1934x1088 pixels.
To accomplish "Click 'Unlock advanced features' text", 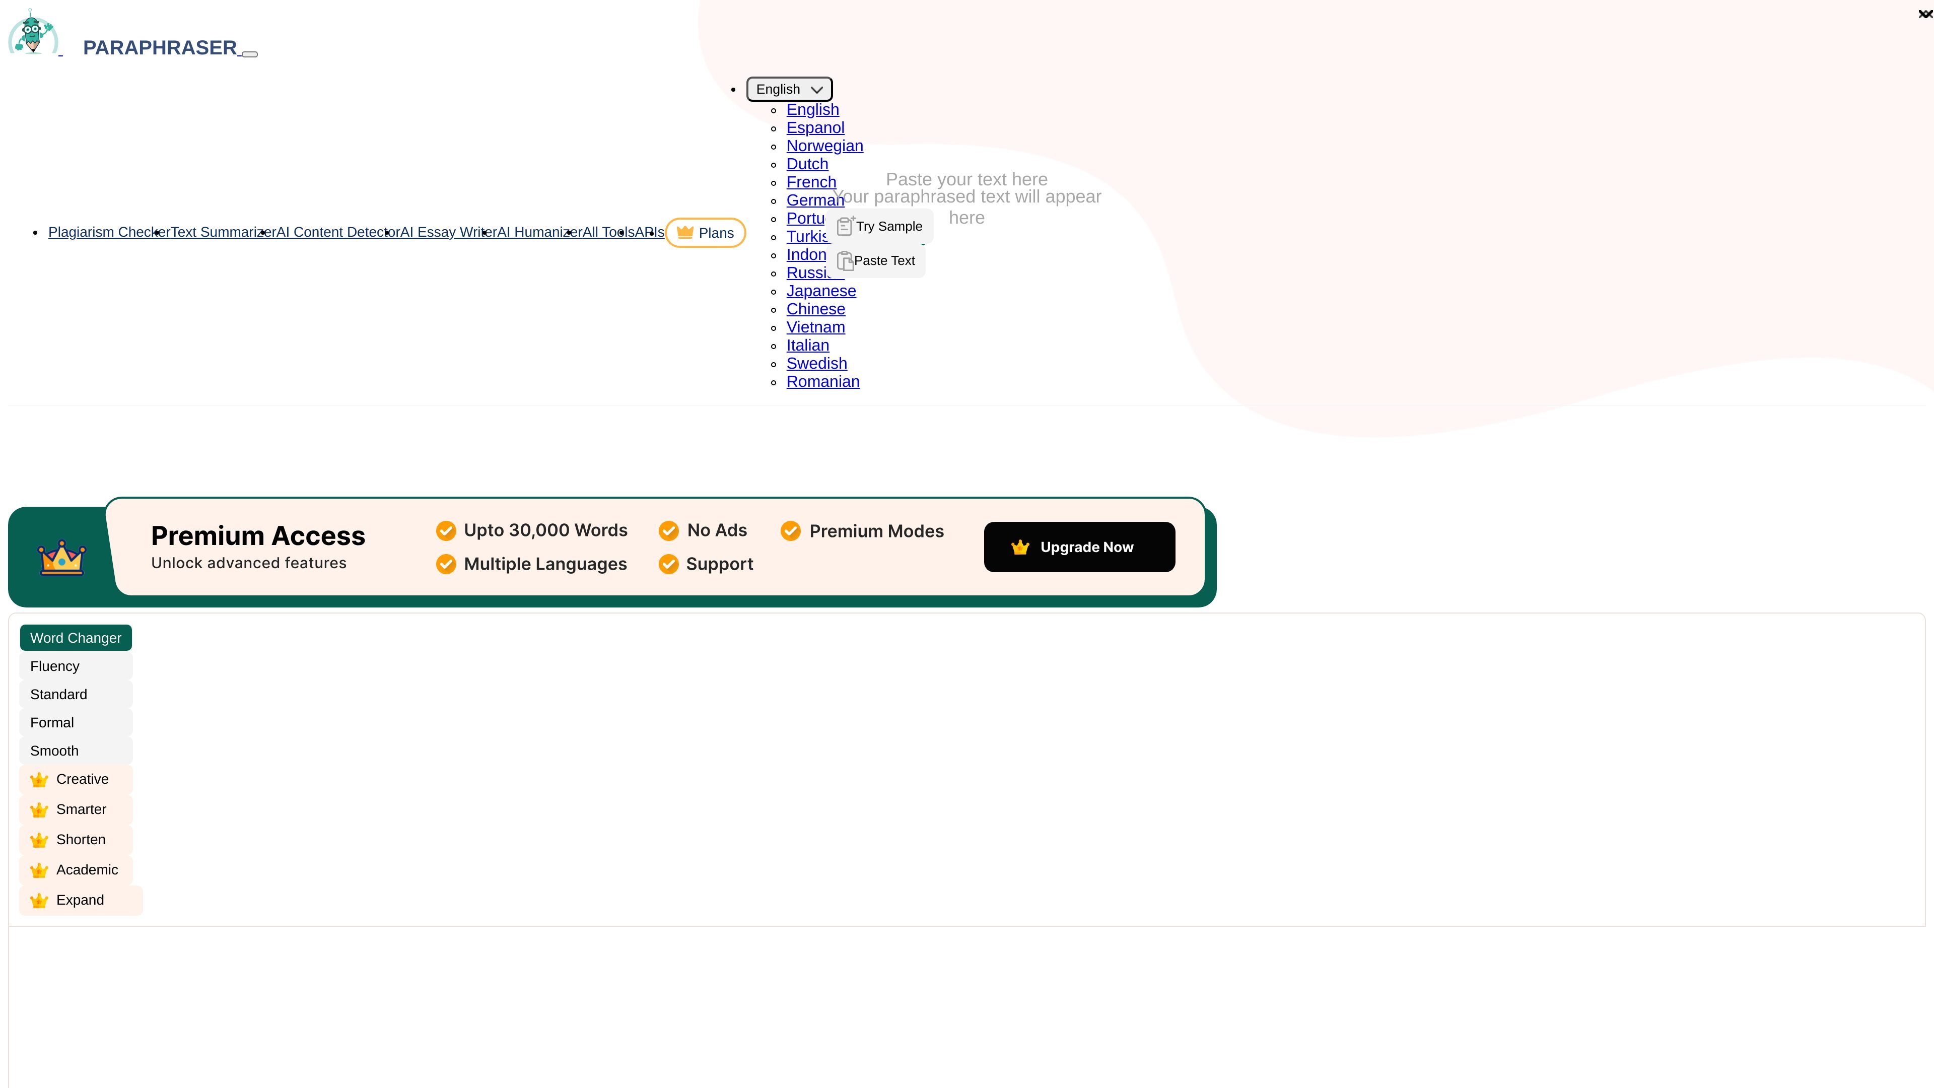I will click(x=248, y=563).
